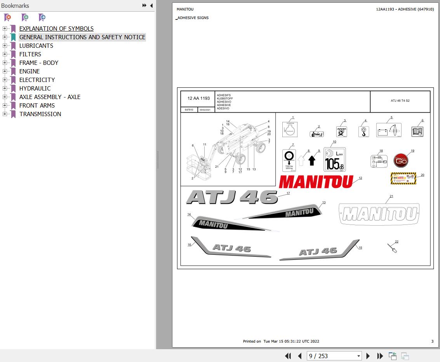The height and width of the screenshot is (362, 440).
Task: Advance to the next page
Action: pos(368,356)
